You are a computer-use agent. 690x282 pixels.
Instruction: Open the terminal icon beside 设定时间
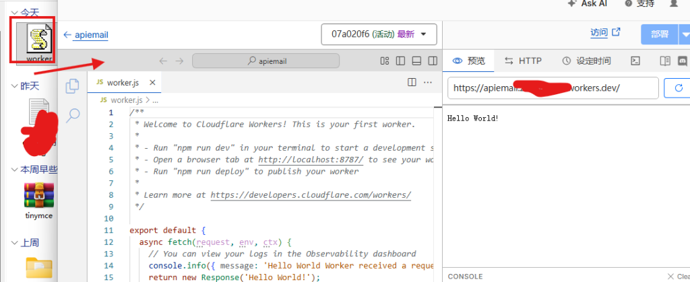(x=635, y=61)
